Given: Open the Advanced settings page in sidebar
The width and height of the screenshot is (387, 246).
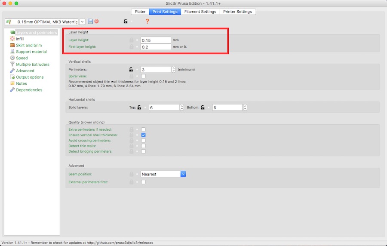Looking at the screenshot, I should coord(25,71).
